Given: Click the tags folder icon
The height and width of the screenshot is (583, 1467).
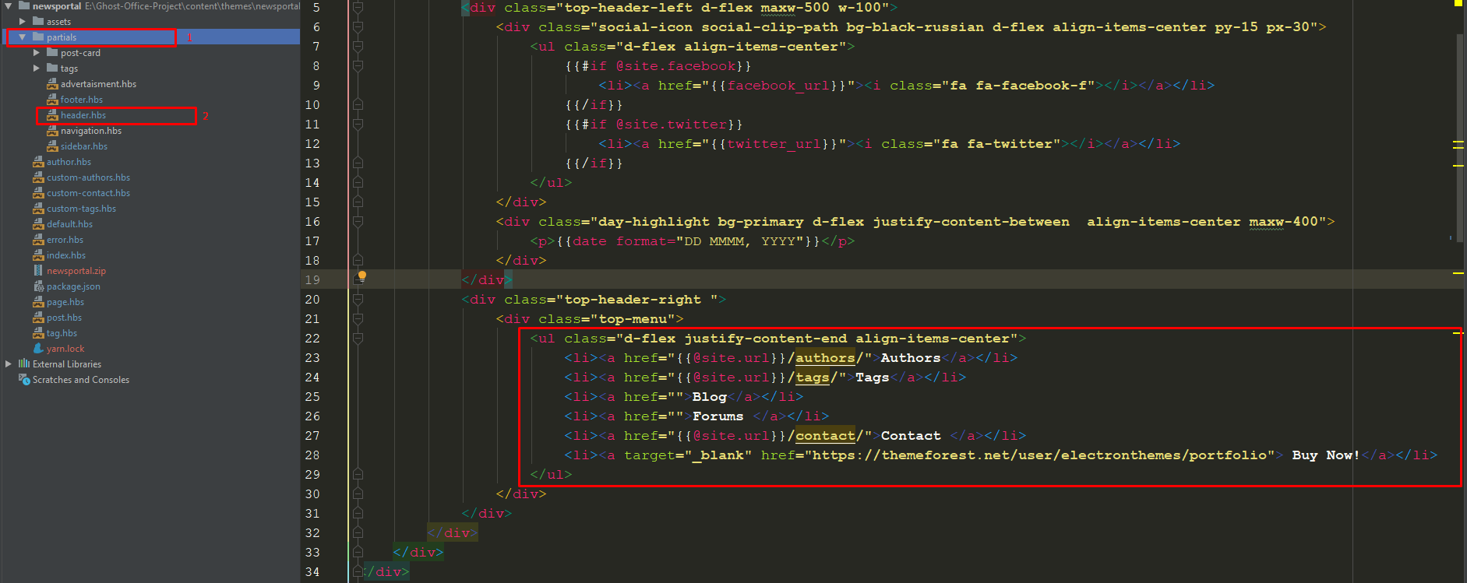Looking at the screenshot, I should pyautogui.click(x=52, y=68).
